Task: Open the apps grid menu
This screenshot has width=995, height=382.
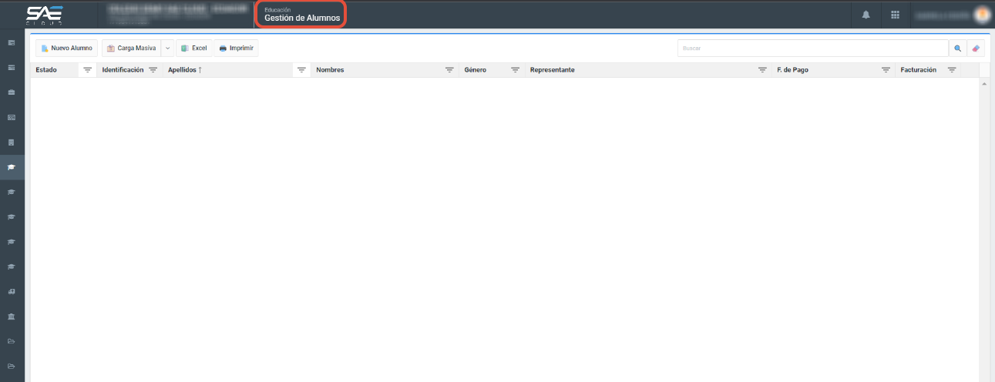Action: (895, 15)
